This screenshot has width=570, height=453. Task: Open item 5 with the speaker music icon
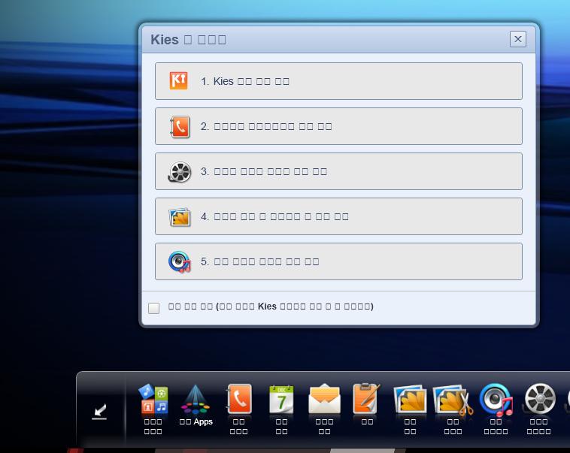pyautogui.click(x=338, y=261)
